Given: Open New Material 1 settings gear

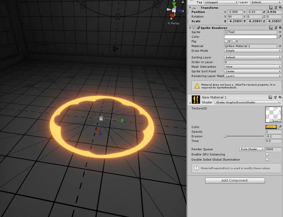Looking at the screenshot, I should click(x=281, y=97).
